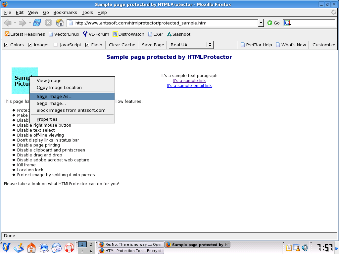
Task: Open Latest Headlines RSS bookmark
Action: tap(24, 34)
